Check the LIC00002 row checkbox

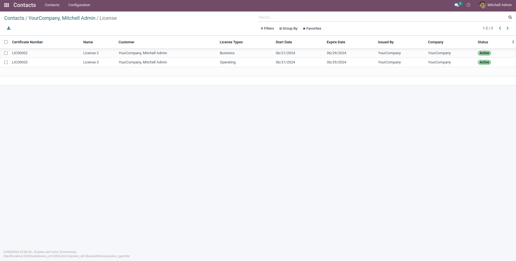(6, 53)
